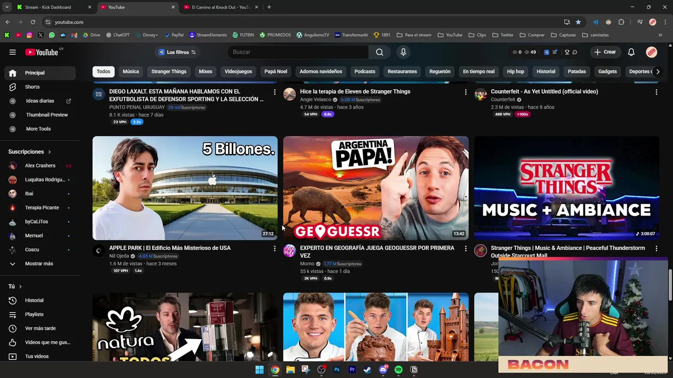Open the Coscu subscription
Screen dimensions: 673x378
pyautogui.click(x=41, y=249)
